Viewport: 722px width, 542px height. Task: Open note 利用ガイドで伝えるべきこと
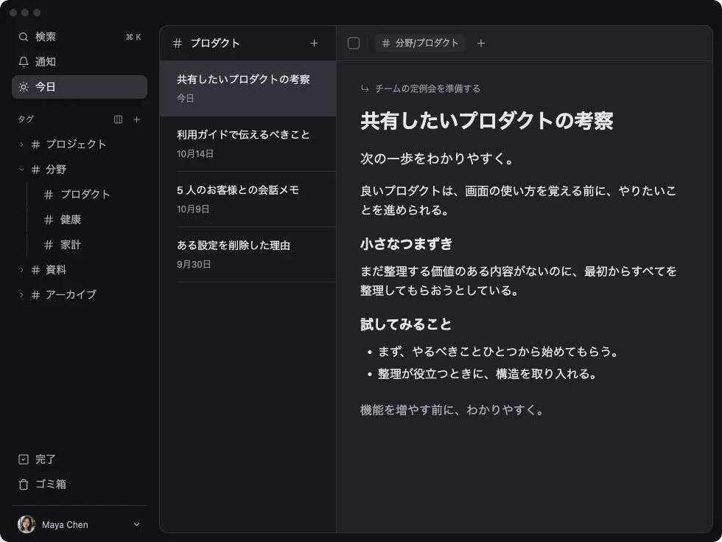[248, 144]
